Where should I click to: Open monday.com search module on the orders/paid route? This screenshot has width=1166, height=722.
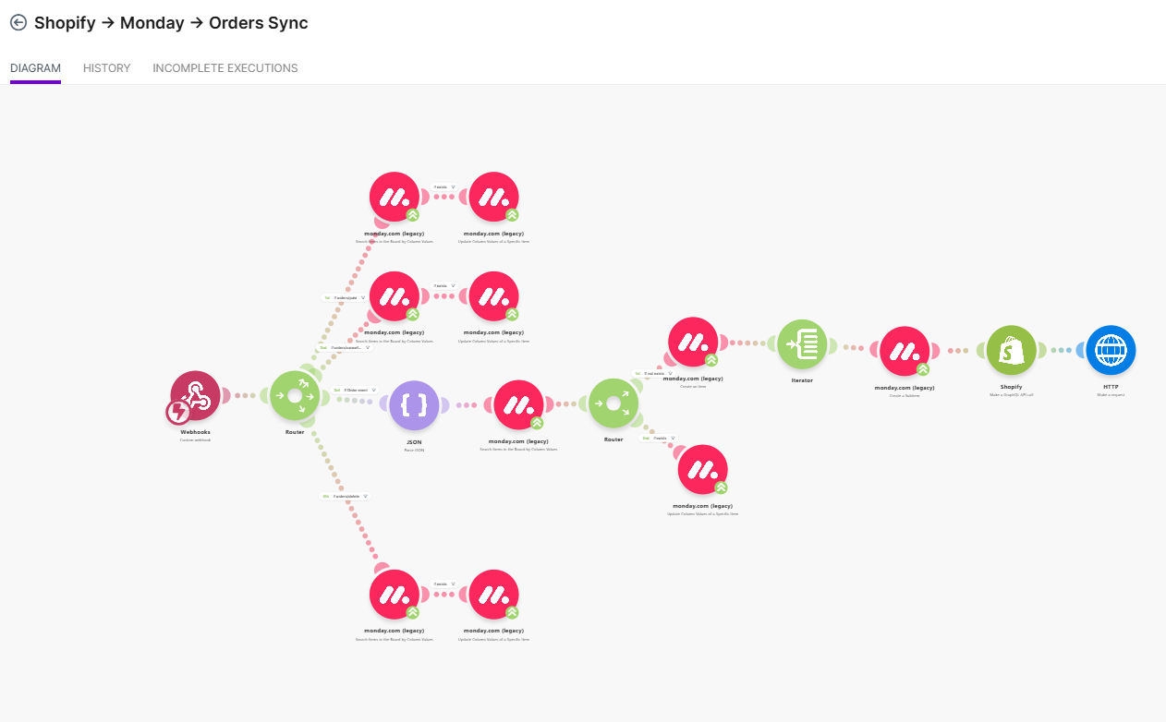coord(395,197)
